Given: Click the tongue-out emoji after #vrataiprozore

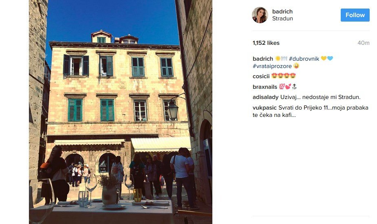Looking at the screenshot, I should (x=296, y=66).
